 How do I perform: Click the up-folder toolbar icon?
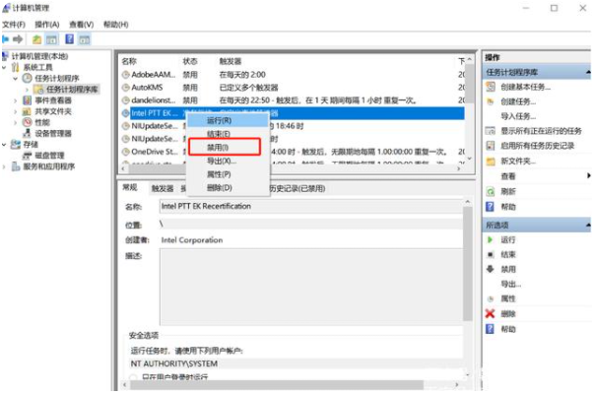point(36,38)
